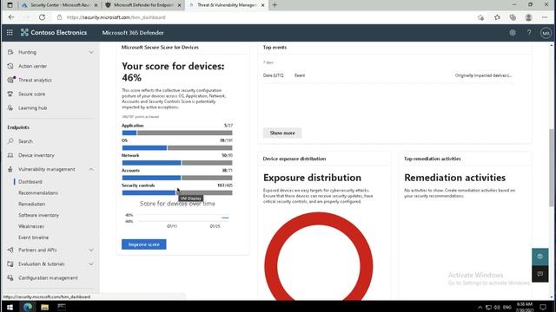Open Weaknesses in the sidebar
This screenshot has height=312, width=556.
[31, 226]
